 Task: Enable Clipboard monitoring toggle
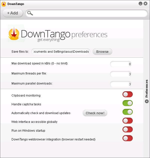tap(127, 94)
